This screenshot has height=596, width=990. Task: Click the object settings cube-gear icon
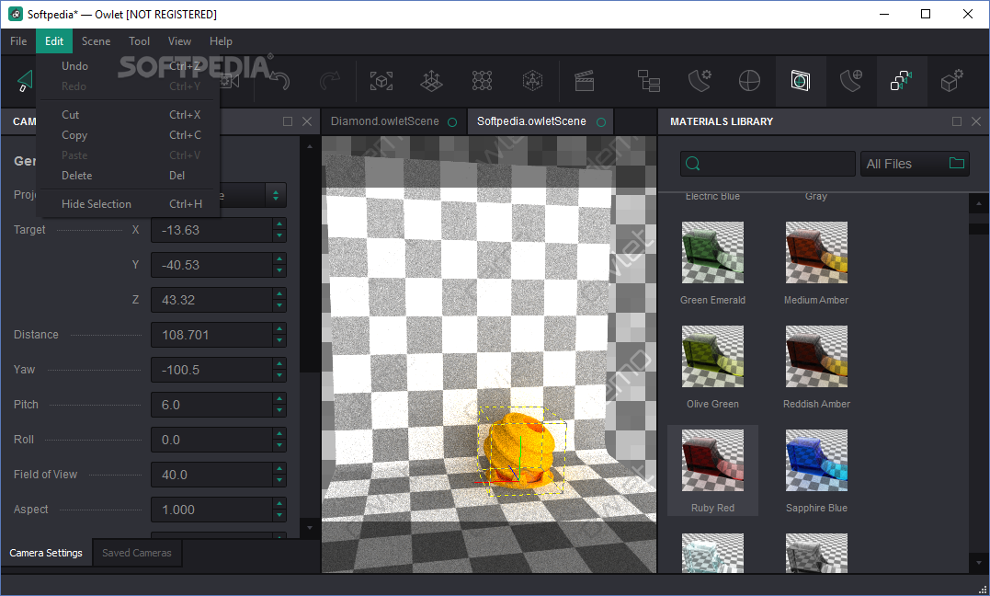click(x=952, y=81)
